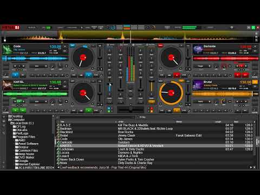Click the VirtualDJ logo

[x=10, y=28]
